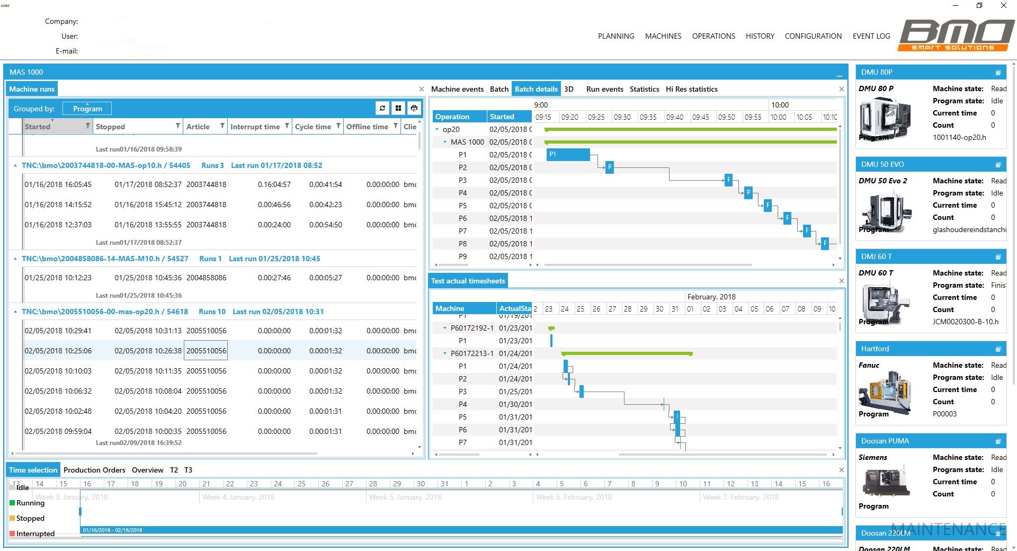This screenshot has height=551, width=1017.
Task: Open the HISTORY menu
Action: pos(760,36)
